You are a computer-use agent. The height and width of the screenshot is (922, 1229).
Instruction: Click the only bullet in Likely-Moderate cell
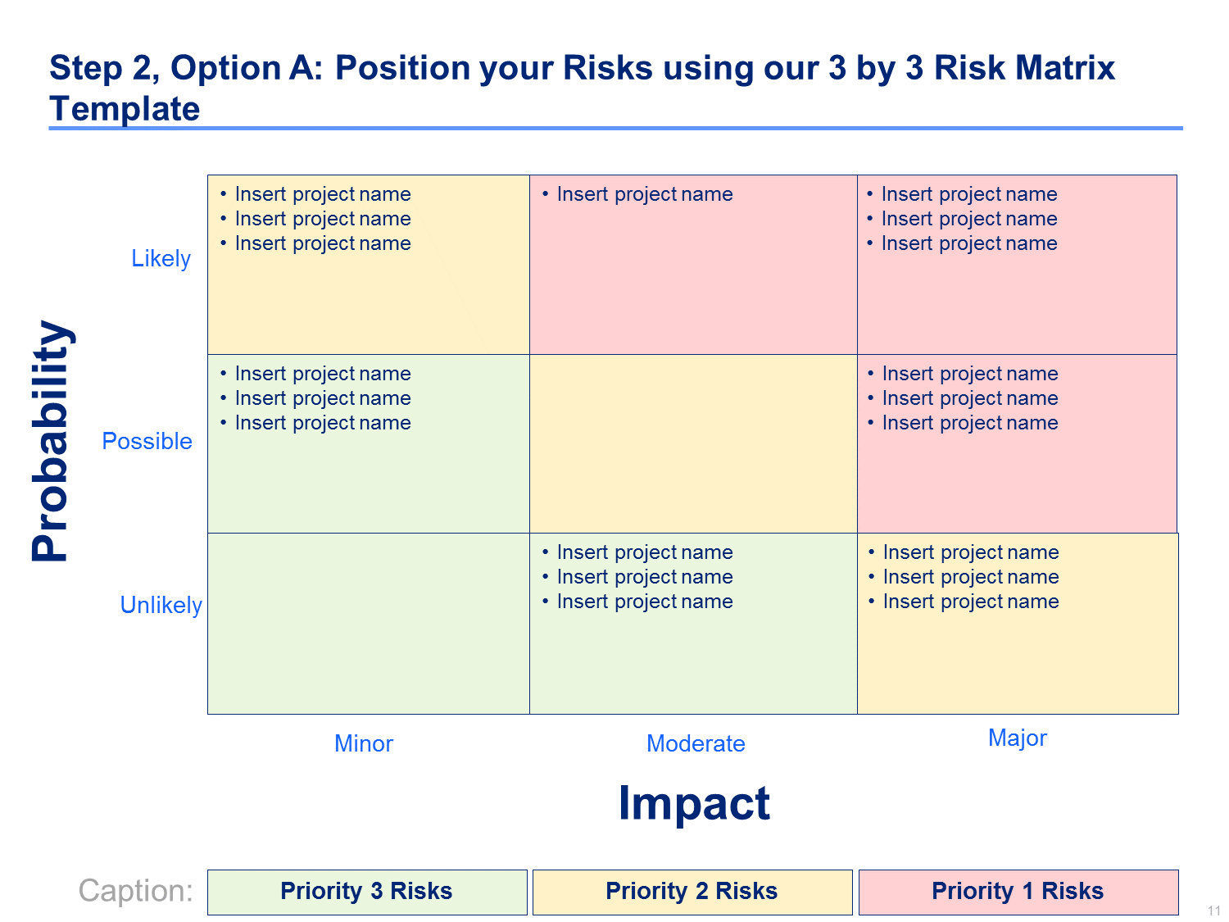tap(644, 195)
